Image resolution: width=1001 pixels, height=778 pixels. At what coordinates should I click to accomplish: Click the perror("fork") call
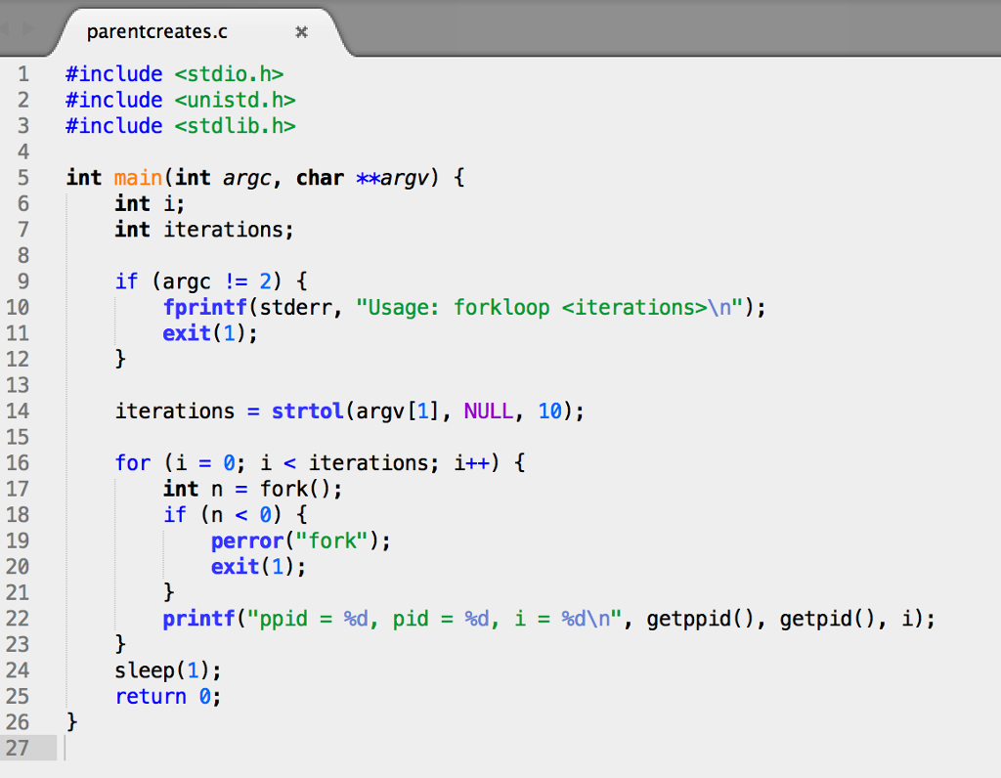283,540
